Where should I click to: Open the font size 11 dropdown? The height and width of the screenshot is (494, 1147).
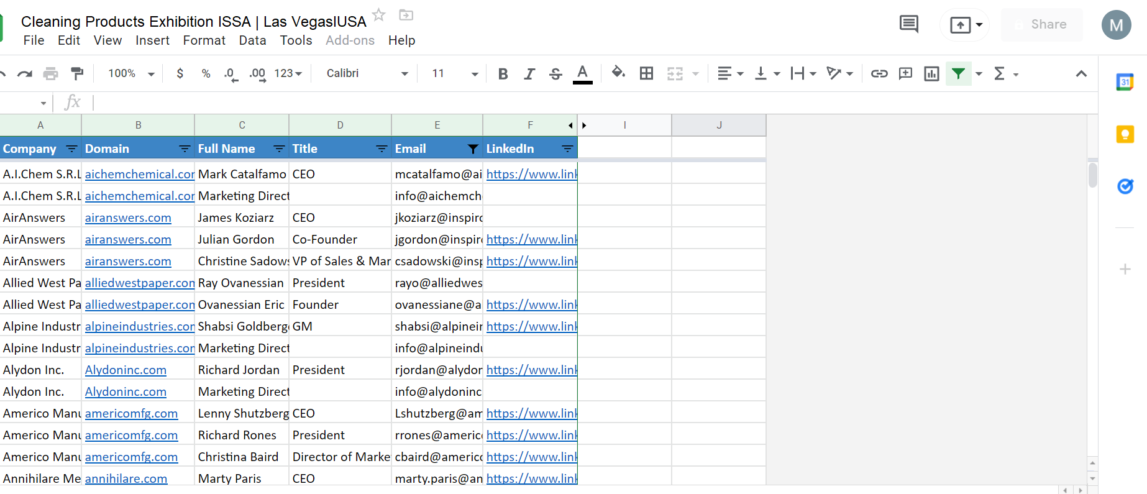(x=455, y=73)
